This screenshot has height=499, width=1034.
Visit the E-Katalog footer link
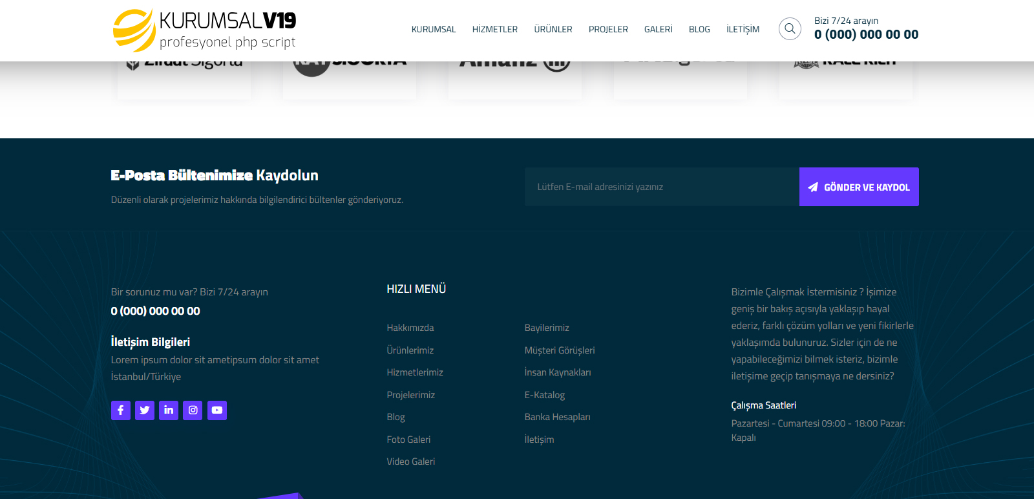point(545,395)
